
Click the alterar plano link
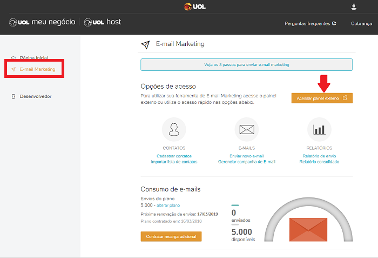click(x=168, y=206)
